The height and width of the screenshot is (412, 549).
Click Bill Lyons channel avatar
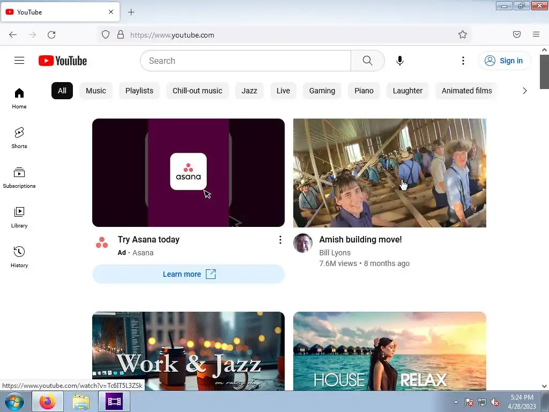coord(303,243)
